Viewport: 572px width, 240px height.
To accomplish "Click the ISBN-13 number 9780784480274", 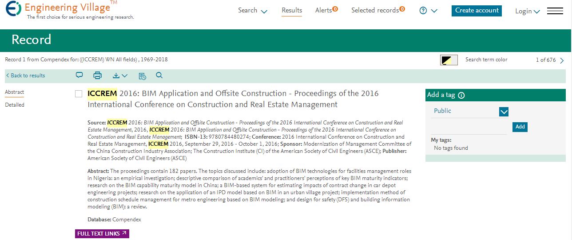I will (x=230, y=137).
